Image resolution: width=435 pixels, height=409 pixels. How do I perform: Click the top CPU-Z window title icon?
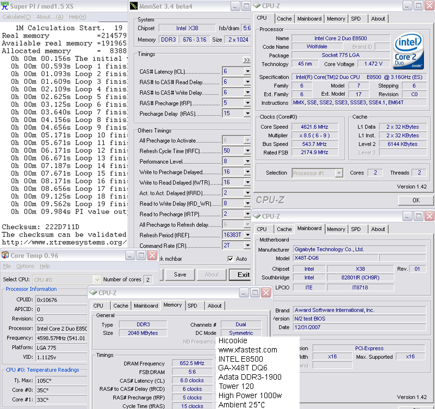pos(257,5)
